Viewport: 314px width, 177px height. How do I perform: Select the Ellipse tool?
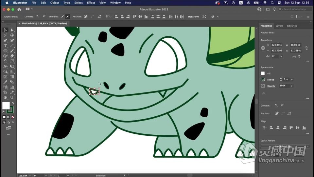[x=6, y=51]
